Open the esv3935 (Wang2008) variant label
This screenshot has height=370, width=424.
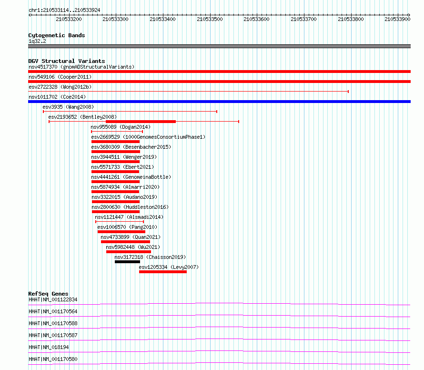68,107
